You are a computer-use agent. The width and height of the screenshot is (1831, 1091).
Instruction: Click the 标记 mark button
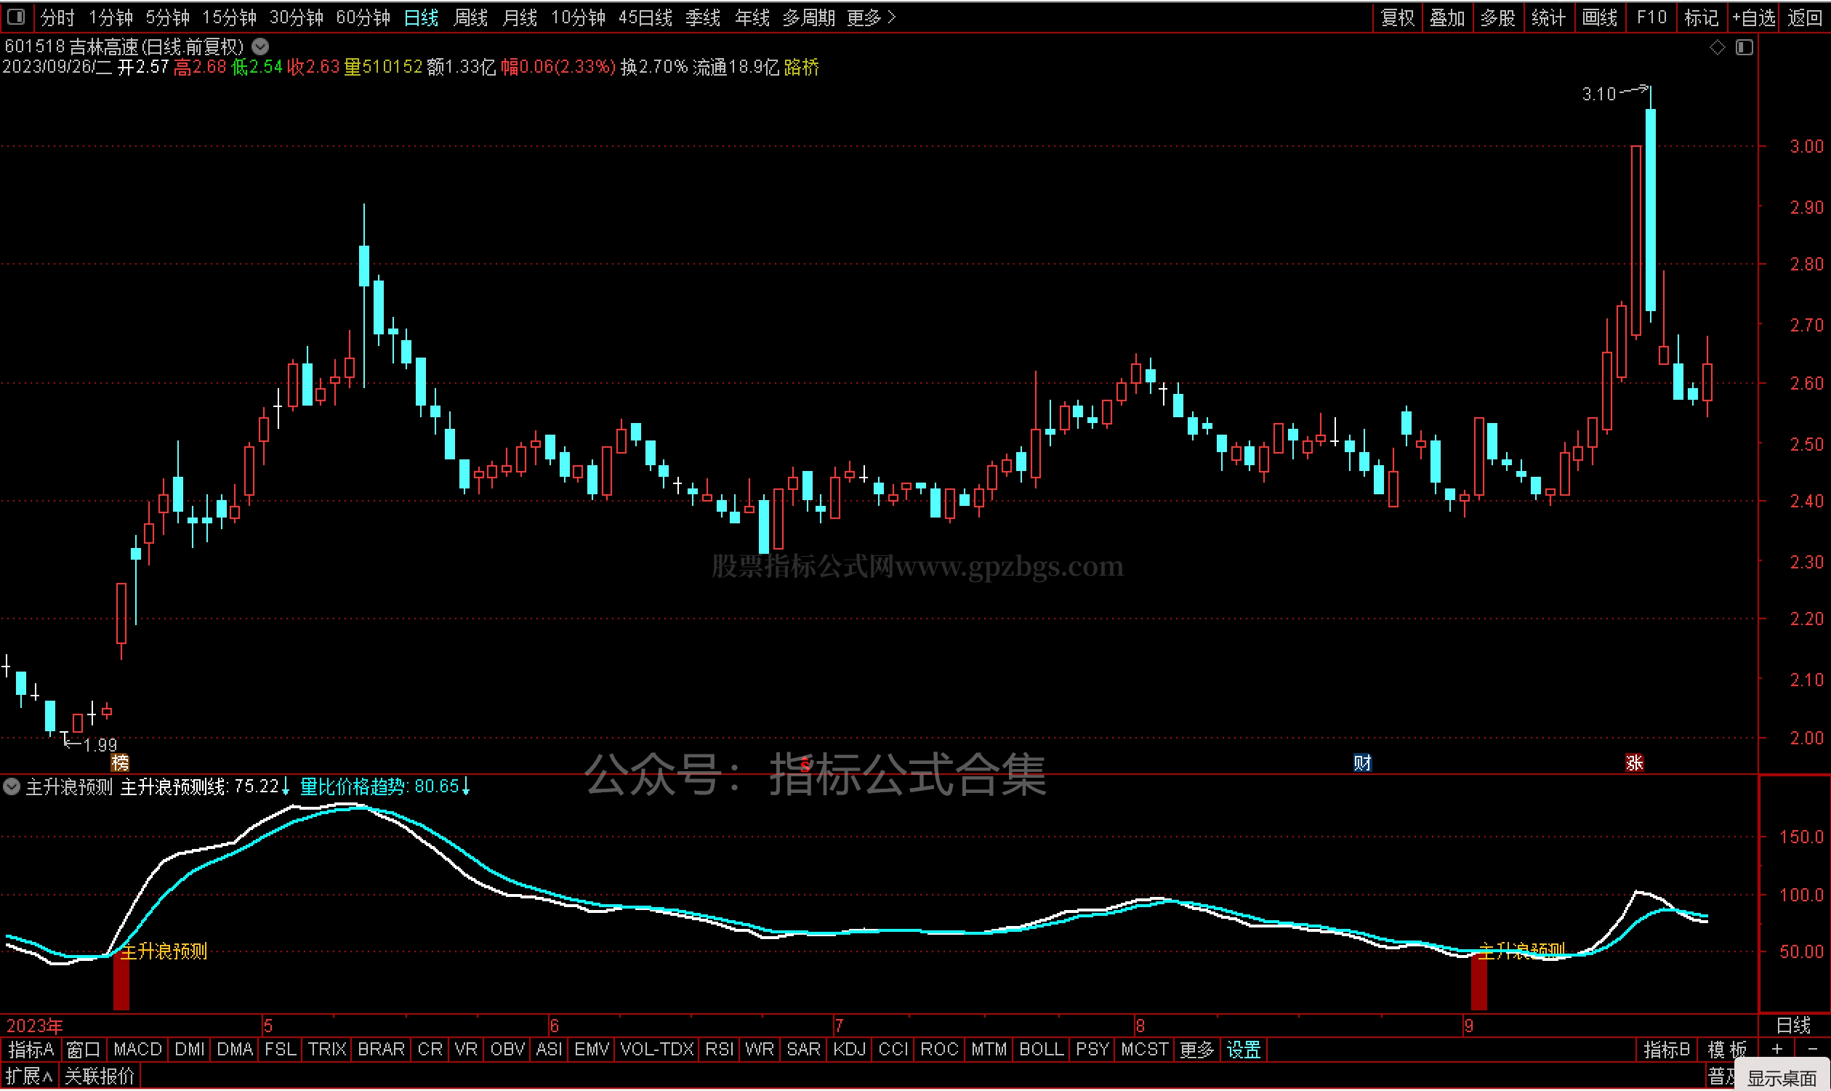pyautogui.click(x=1701, y=17)
